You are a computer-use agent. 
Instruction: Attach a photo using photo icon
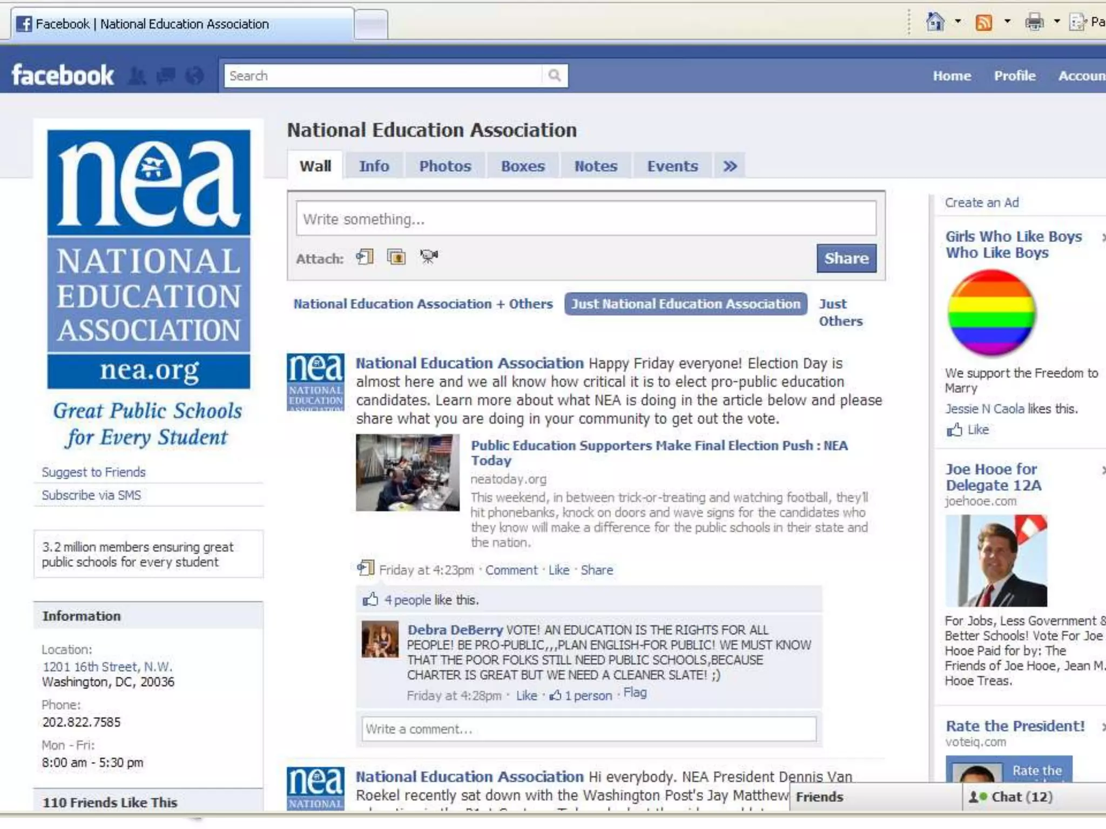(x=396, y=257)
